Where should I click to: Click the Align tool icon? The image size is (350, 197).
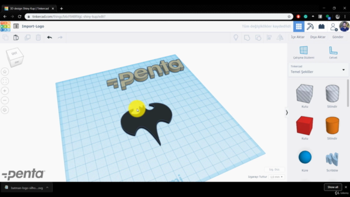pos(269,38)
